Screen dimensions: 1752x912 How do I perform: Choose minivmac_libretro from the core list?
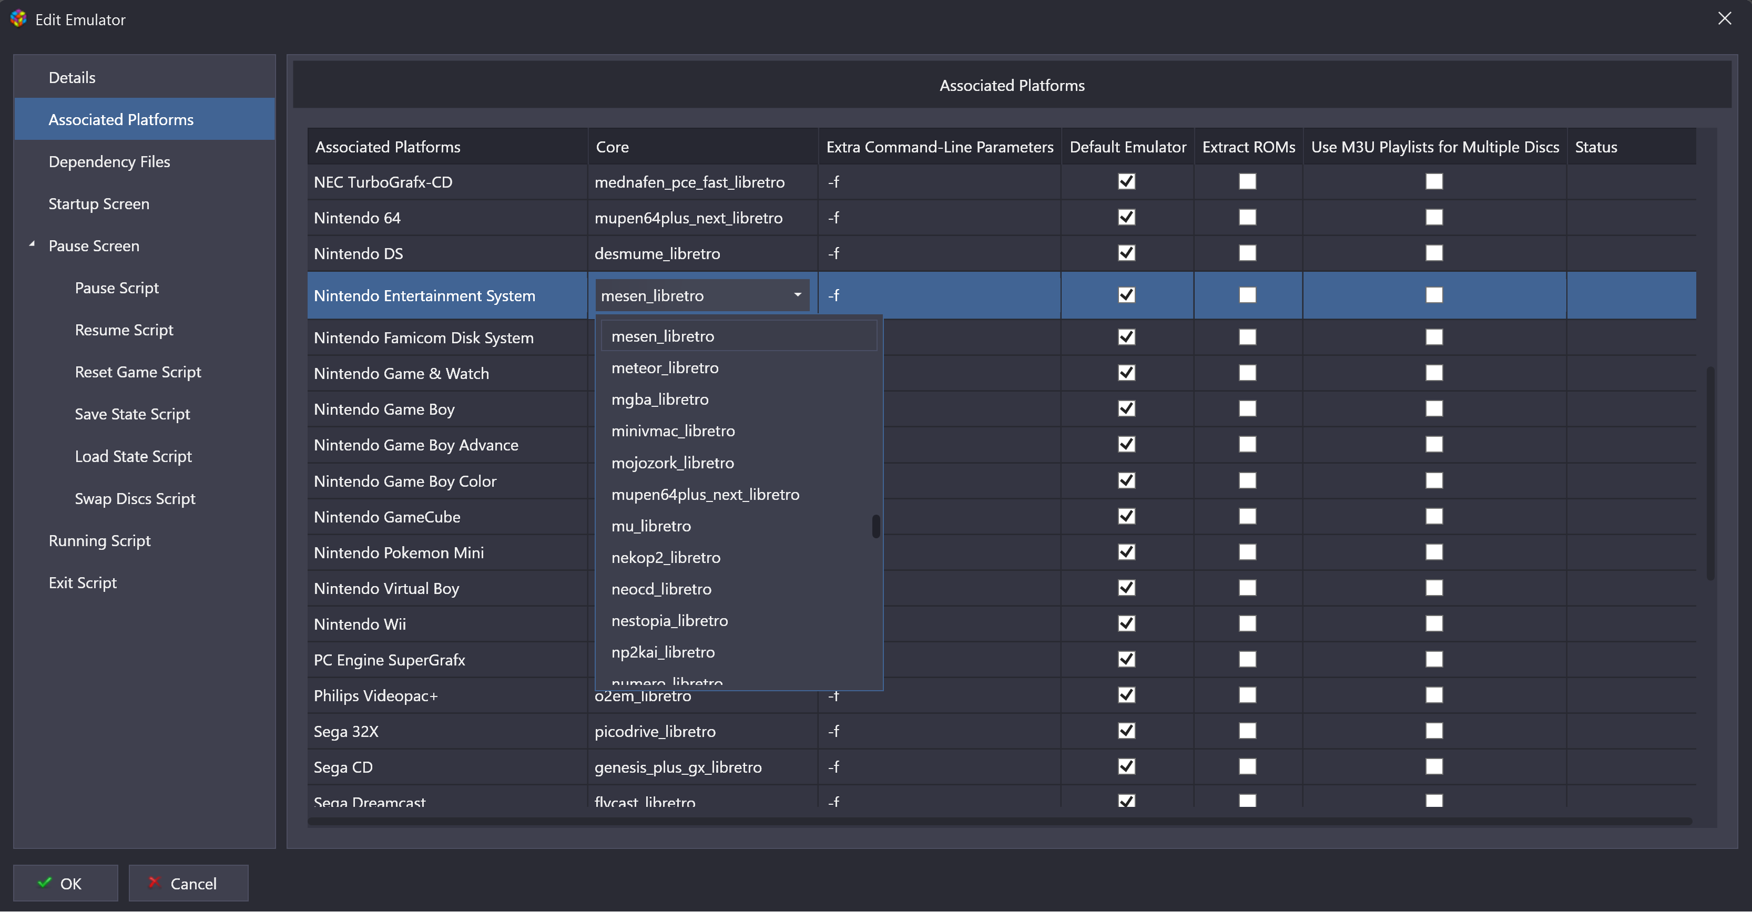739,431
